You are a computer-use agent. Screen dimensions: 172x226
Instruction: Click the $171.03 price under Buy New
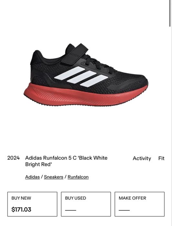21,210
